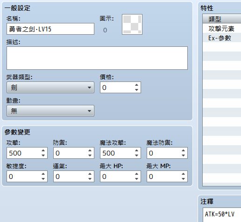Decrease 價格 with the down arrow

[x=136, y=90]
